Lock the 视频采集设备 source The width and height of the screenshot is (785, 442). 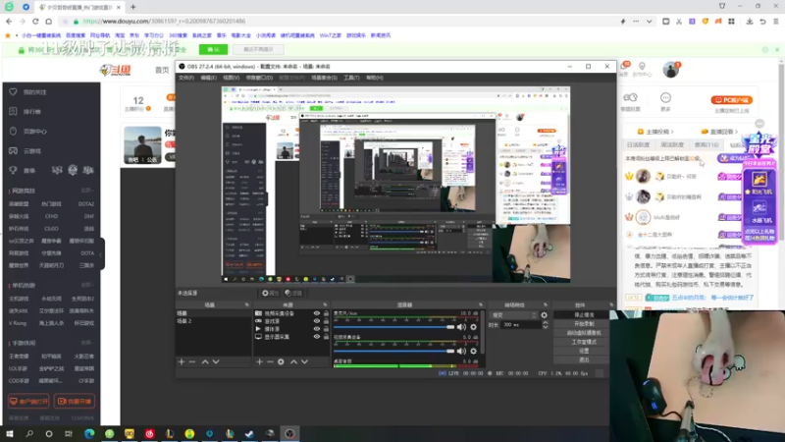[326, 313]
